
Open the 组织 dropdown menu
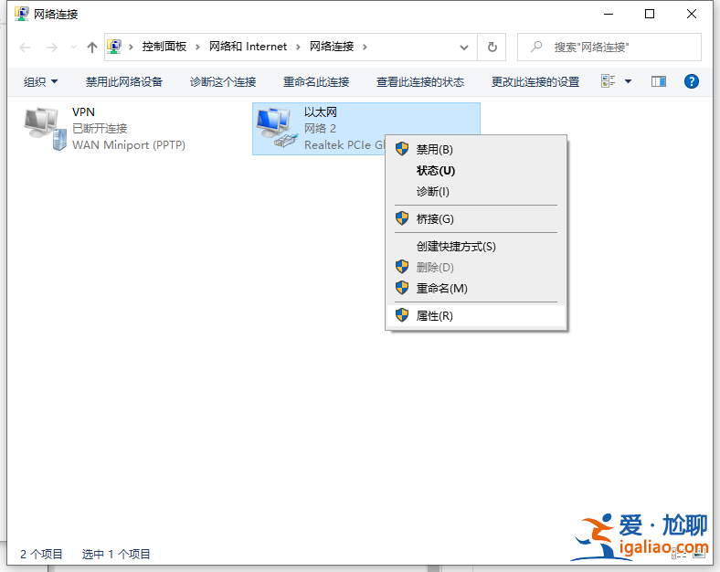pos(40,81)
